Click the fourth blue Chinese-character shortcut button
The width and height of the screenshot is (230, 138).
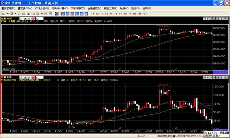77,14
